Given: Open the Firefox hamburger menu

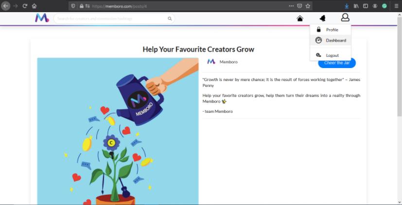Looking at the screenshot, I should [396, 6].
